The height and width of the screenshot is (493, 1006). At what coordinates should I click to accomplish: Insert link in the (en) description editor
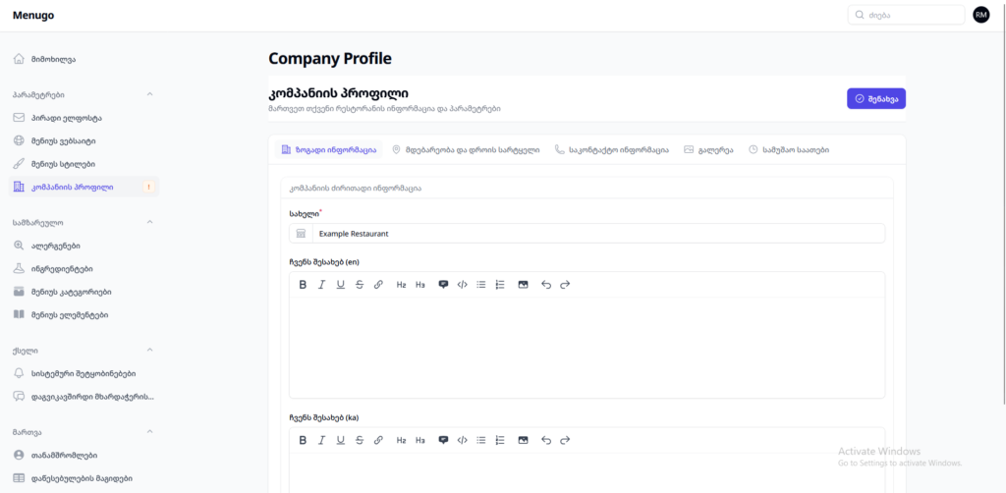pos(378,285)
